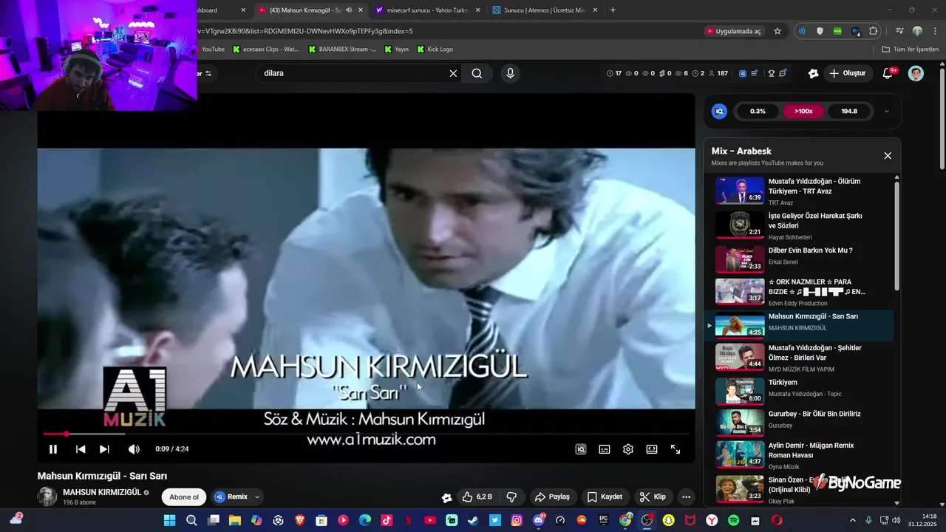Close the Mahsun Kırmızıgül YouTube tab
This screenshot has width=946, height=532.
(x=361, y=10)
